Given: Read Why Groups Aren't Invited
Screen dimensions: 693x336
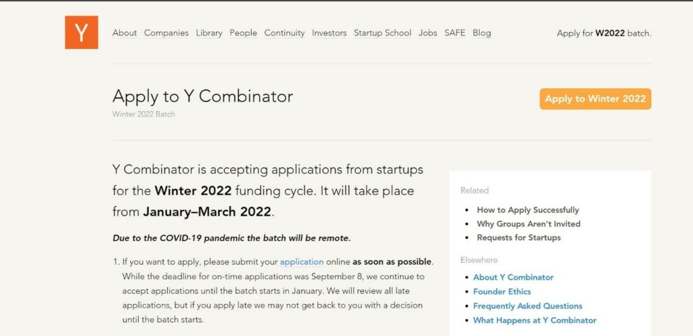Looking at the screenshot, I should pos(529,224).
